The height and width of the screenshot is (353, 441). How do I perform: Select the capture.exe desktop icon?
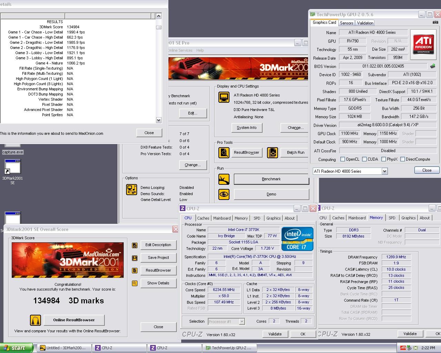[13, 149]
